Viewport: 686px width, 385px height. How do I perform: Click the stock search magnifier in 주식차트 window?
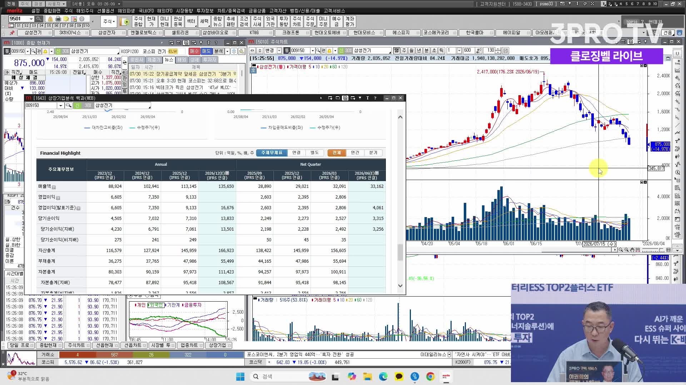(x=318, y=51)
